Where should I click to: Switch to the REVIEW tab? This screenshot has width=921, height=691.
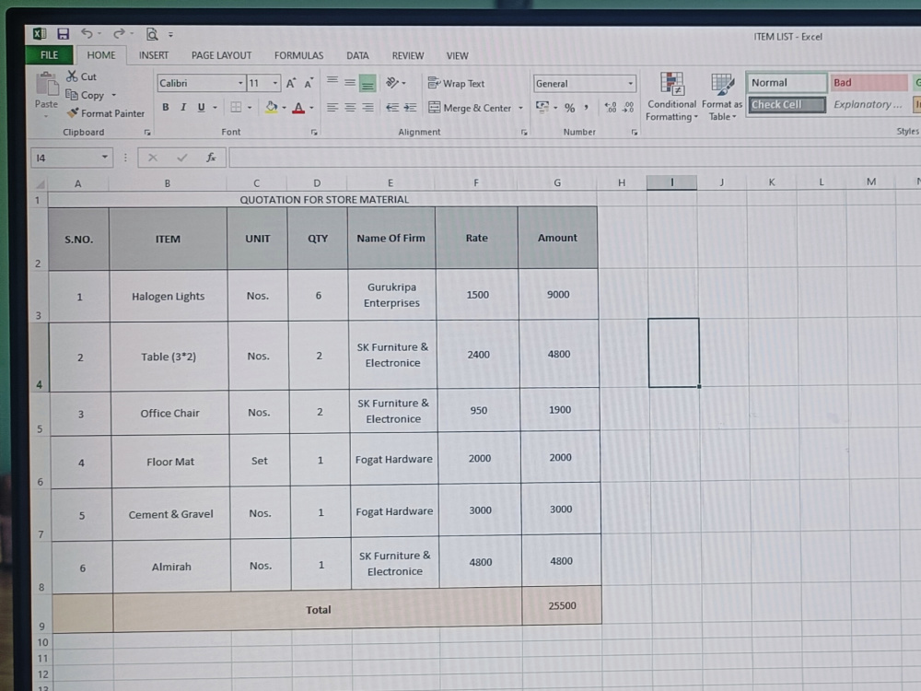[x=408, y=55]
